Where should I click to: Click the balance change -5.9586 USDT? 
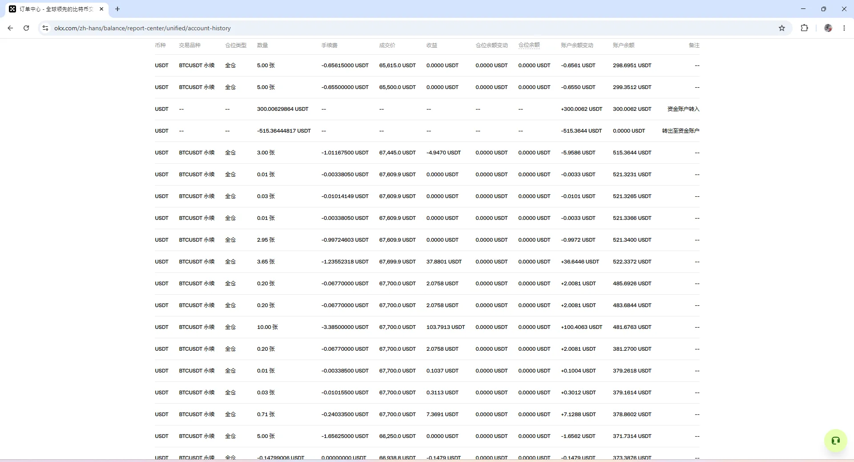578,153
